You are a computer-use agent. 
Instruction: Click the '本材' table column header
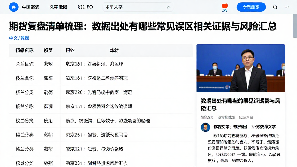pos(114,50)
